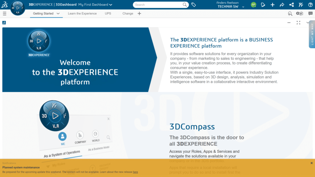Add a new dashboard tab

coord(139,14)
